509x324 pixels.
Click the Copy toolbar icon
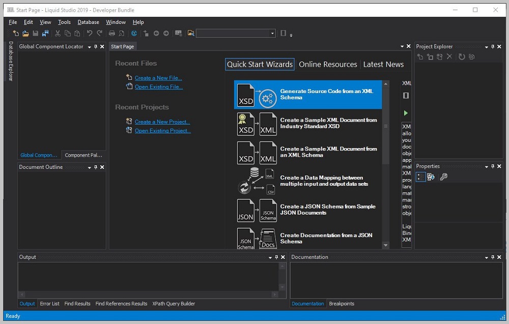click(x=68, y=33)
